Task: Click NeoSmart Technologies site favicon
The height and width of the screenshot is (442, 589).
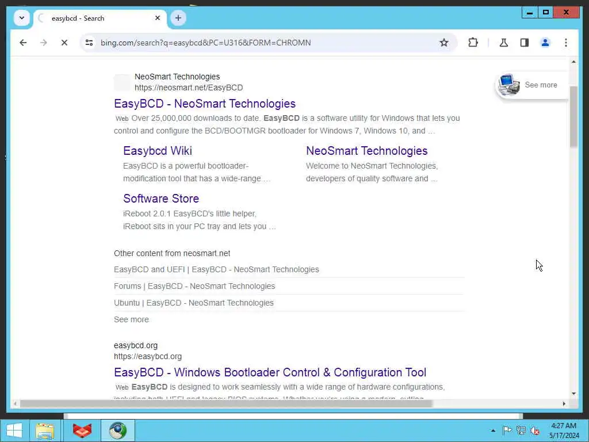Action: (123, 82)
